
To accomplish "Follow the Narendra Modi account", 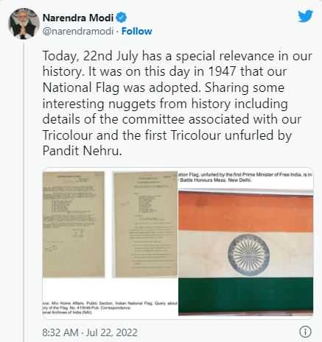I will [137, 31].
